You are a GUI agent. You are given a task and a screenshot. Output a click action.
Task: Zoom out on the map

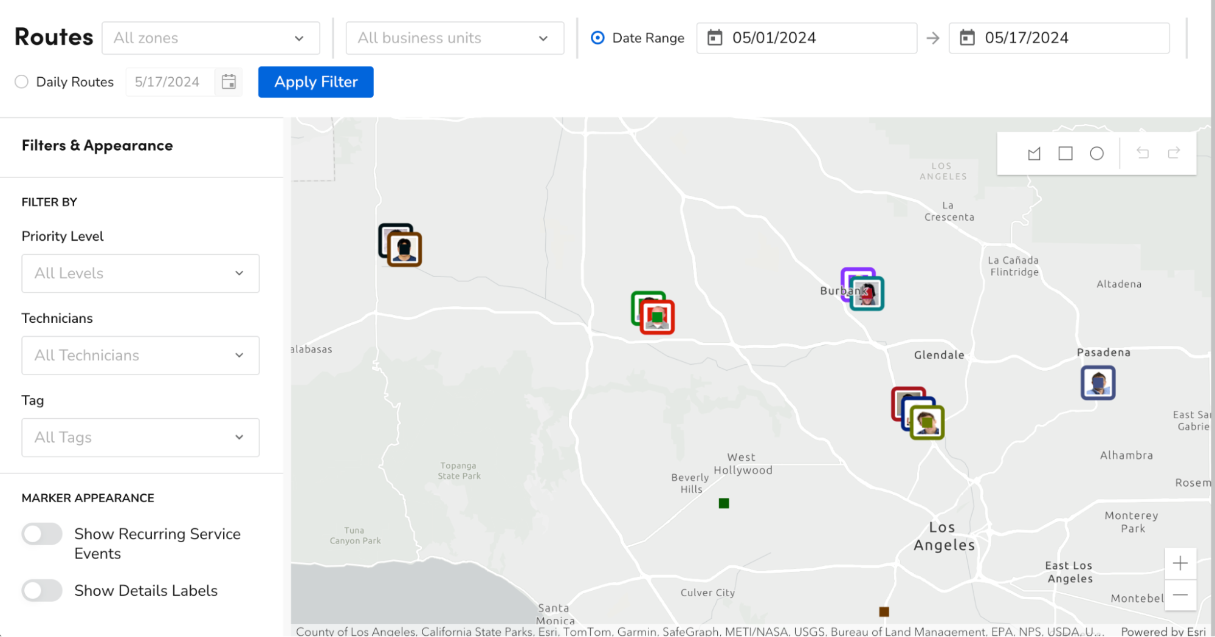click(x=1180, y=595)
